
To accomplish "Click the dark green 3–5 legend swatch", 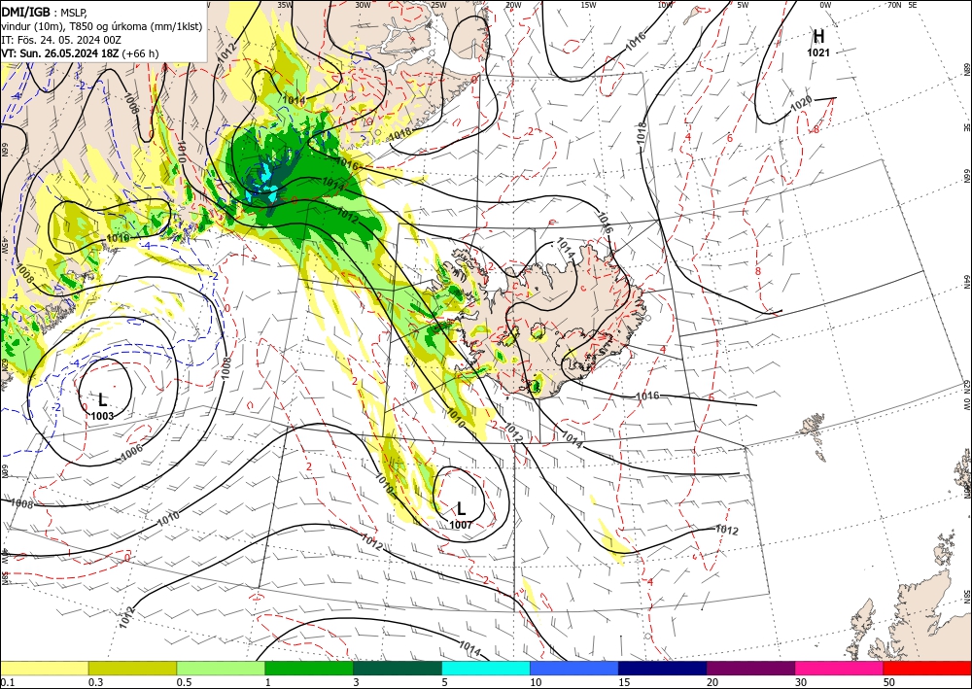I will click(398, 668).
